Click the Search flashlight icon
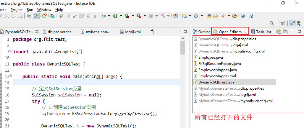304x128 pixels. 223,16
